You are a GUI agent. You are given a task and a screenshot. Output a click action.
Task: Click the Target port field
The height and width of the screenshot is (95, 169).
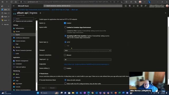point(88,60)
